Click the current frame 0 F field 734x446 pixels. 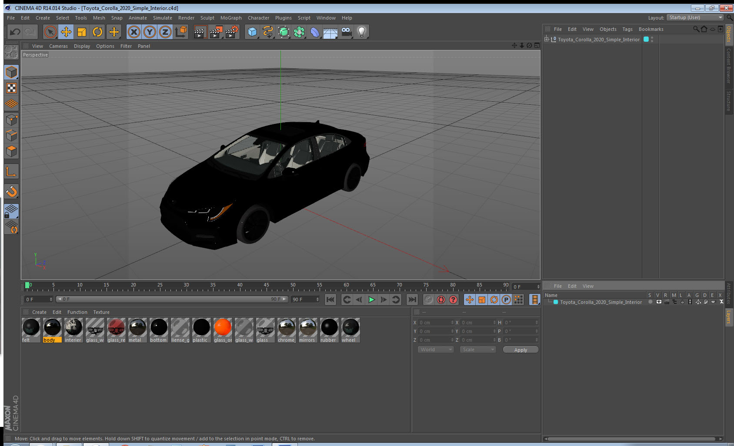(38, 300)
